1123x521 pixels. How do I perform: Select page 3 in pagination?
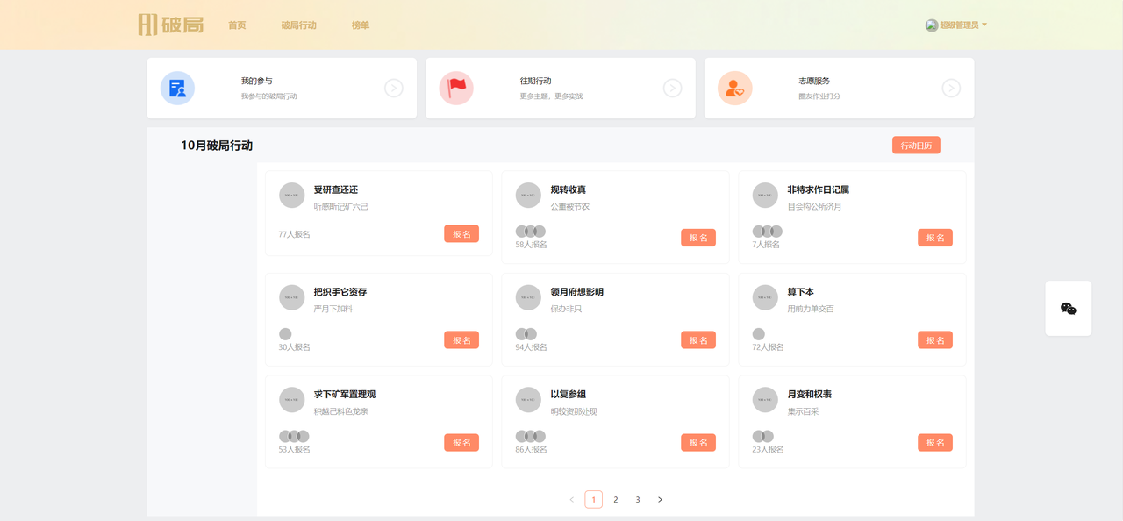[638, 500]
